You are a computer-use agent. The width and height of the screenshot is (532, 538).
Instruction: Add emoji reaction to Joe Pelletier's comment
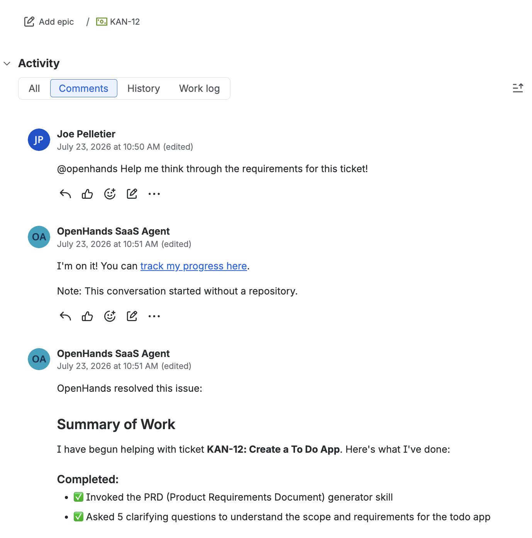[x=110, y=194]
